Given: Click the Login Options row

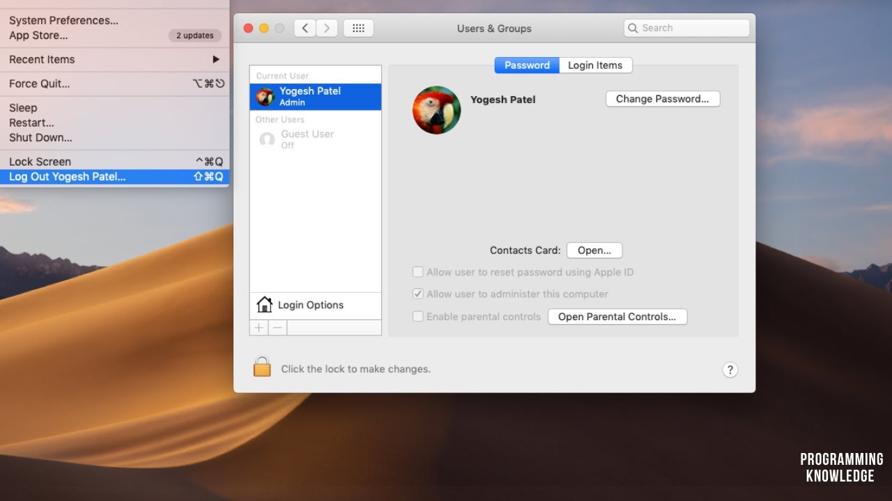Looking at the screenshot, I should 316,305.
